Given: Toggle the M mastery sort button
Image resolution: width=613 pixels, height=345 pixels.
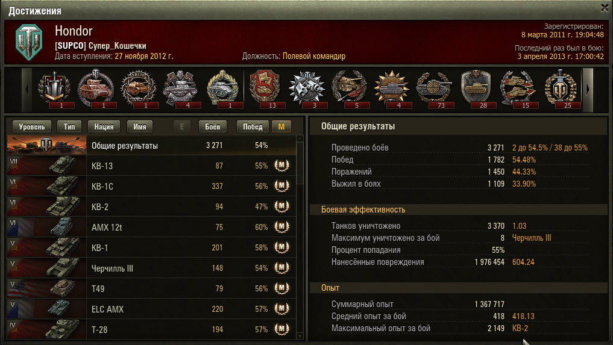Looking at the screenshot, I should tap(281, 126).
